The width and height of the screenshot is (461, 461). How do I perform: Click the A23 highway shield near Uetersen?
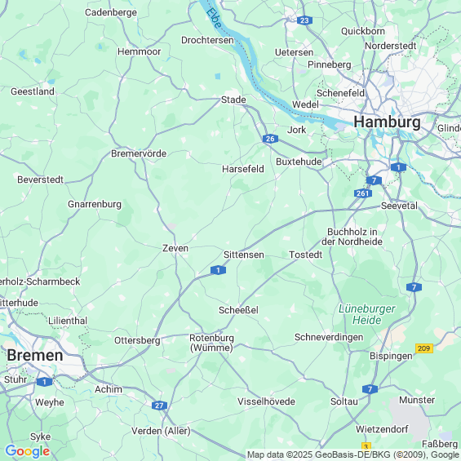coord(304,20)
